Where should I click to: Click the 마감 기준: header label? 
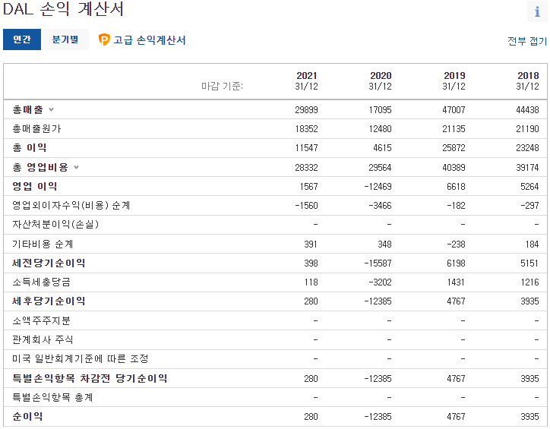(x=222, y=86)
